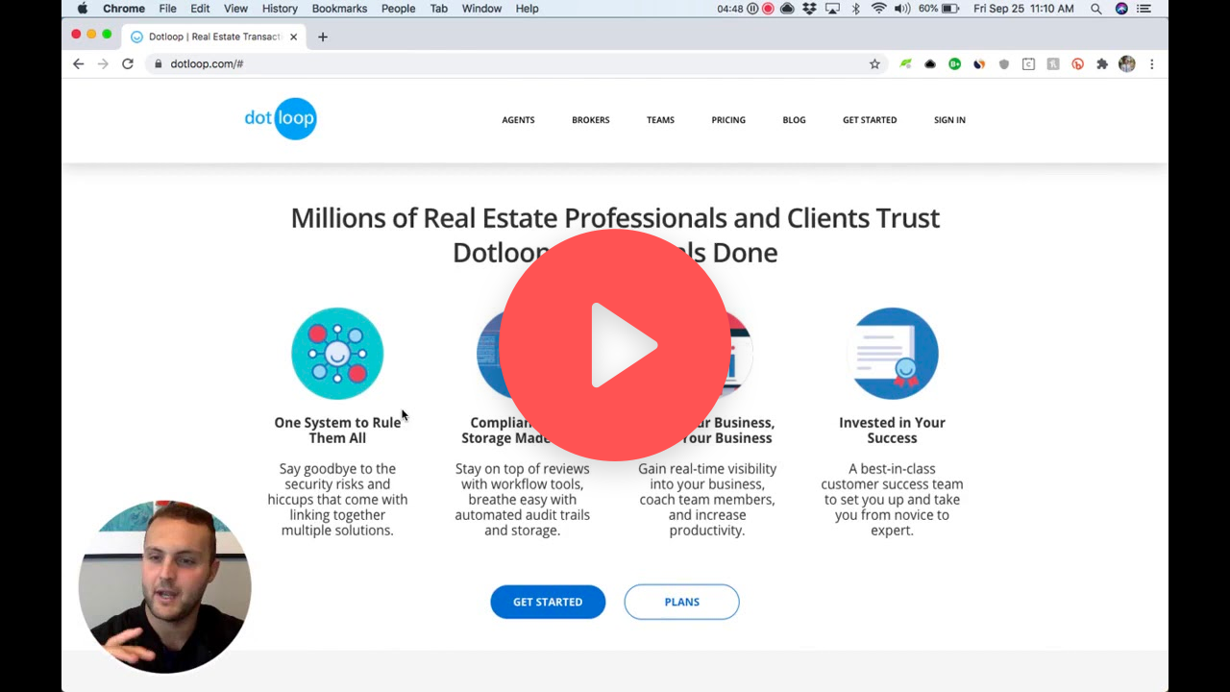Image resolution: width=1230 pixels, height=692 pixels.
Task: Open the People menu
Action: click(398, 9)
